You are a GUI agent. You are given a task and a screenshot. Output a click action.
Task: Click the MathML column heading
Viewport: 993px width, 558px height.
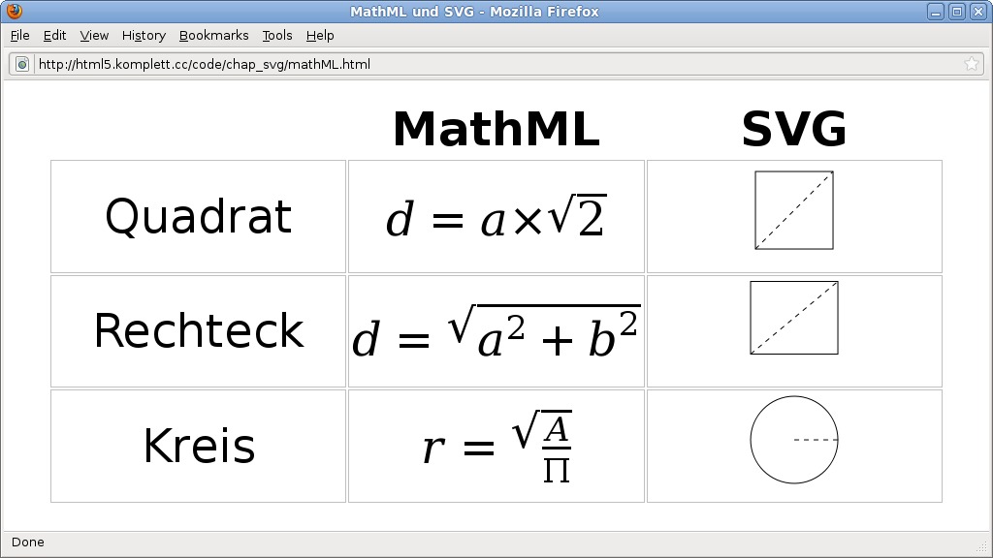tap(496, 130)
